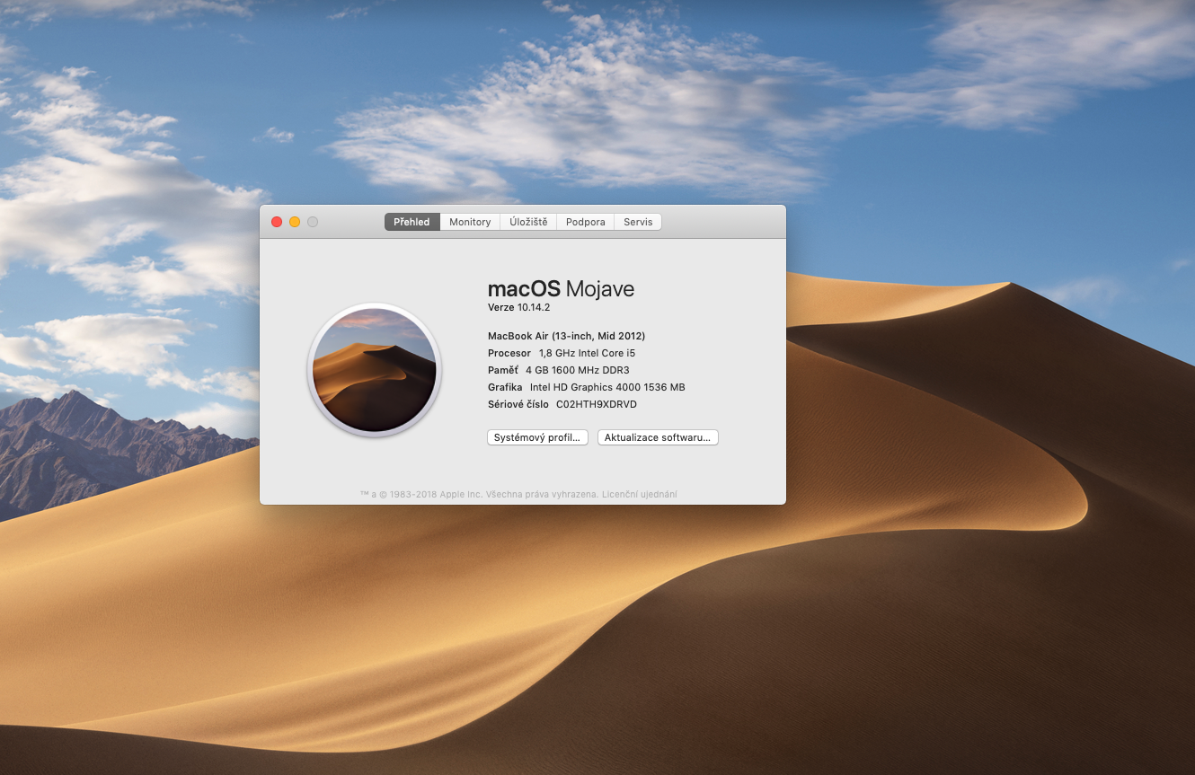Open the Servis tab
The image size is (1195, 775).
(638, 222)
